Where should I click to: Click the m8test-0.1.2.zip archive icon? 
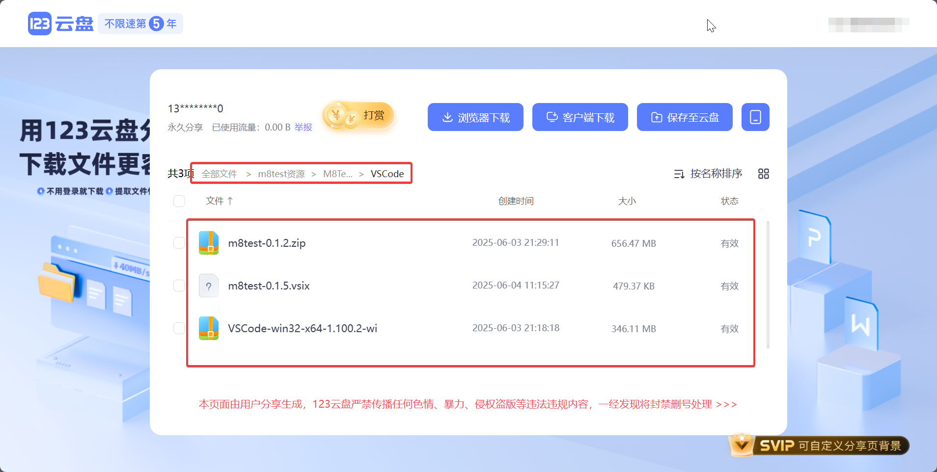coord(209,243)
